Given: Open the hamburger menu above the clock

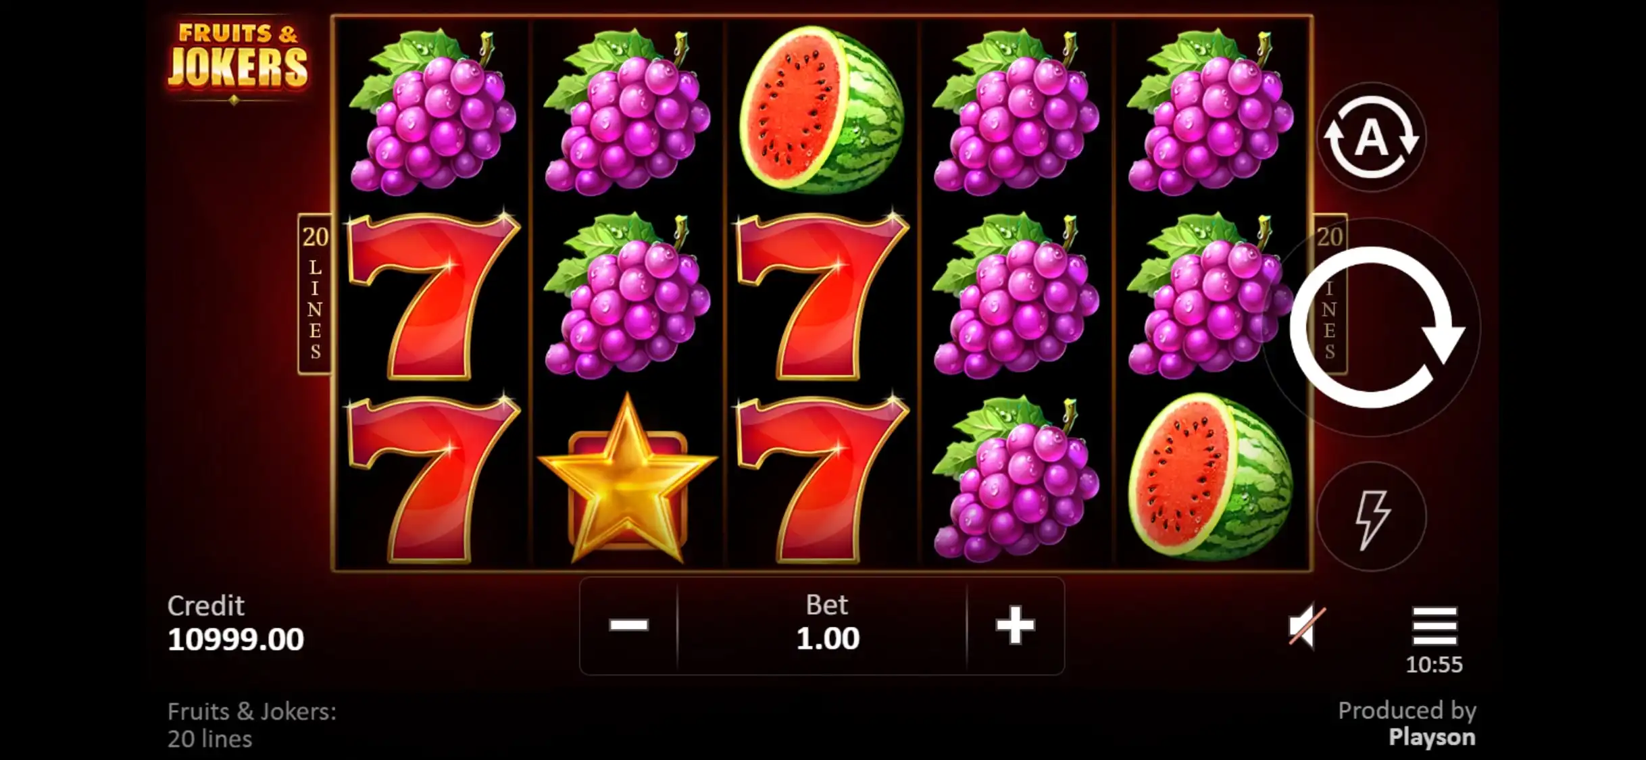Looking at the screenshot, I should pyautogui.click(x=1435, y=626).
